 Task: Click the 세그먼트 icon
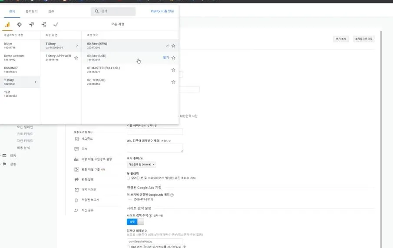click(x=76, y=139)
